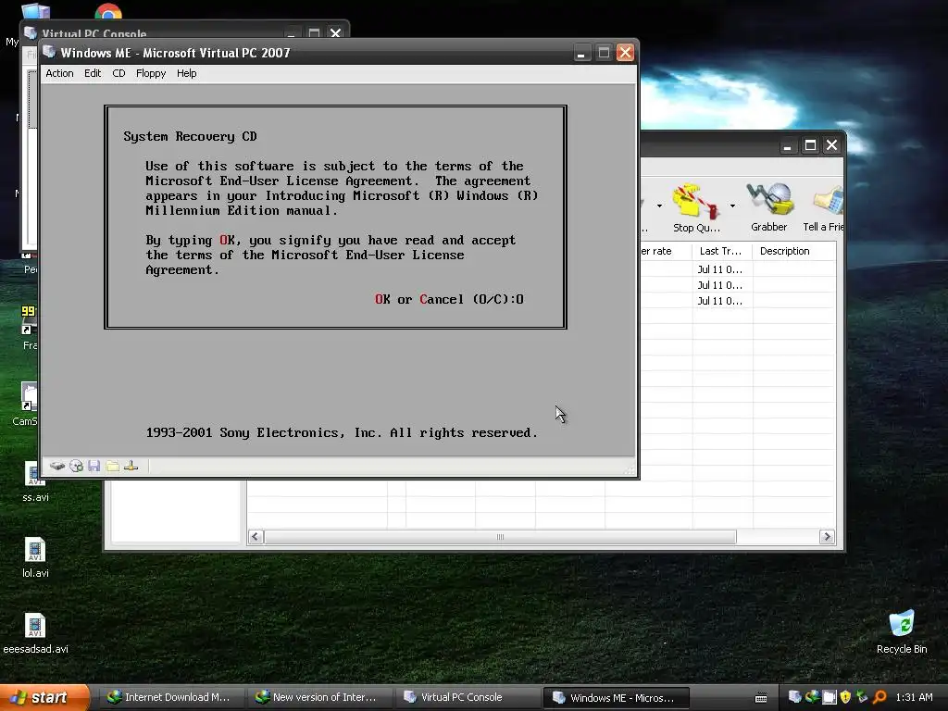Click the hard disk icon in Virtual PC status bar
This screenshot has width=948, height=711.
click(57, 467)
